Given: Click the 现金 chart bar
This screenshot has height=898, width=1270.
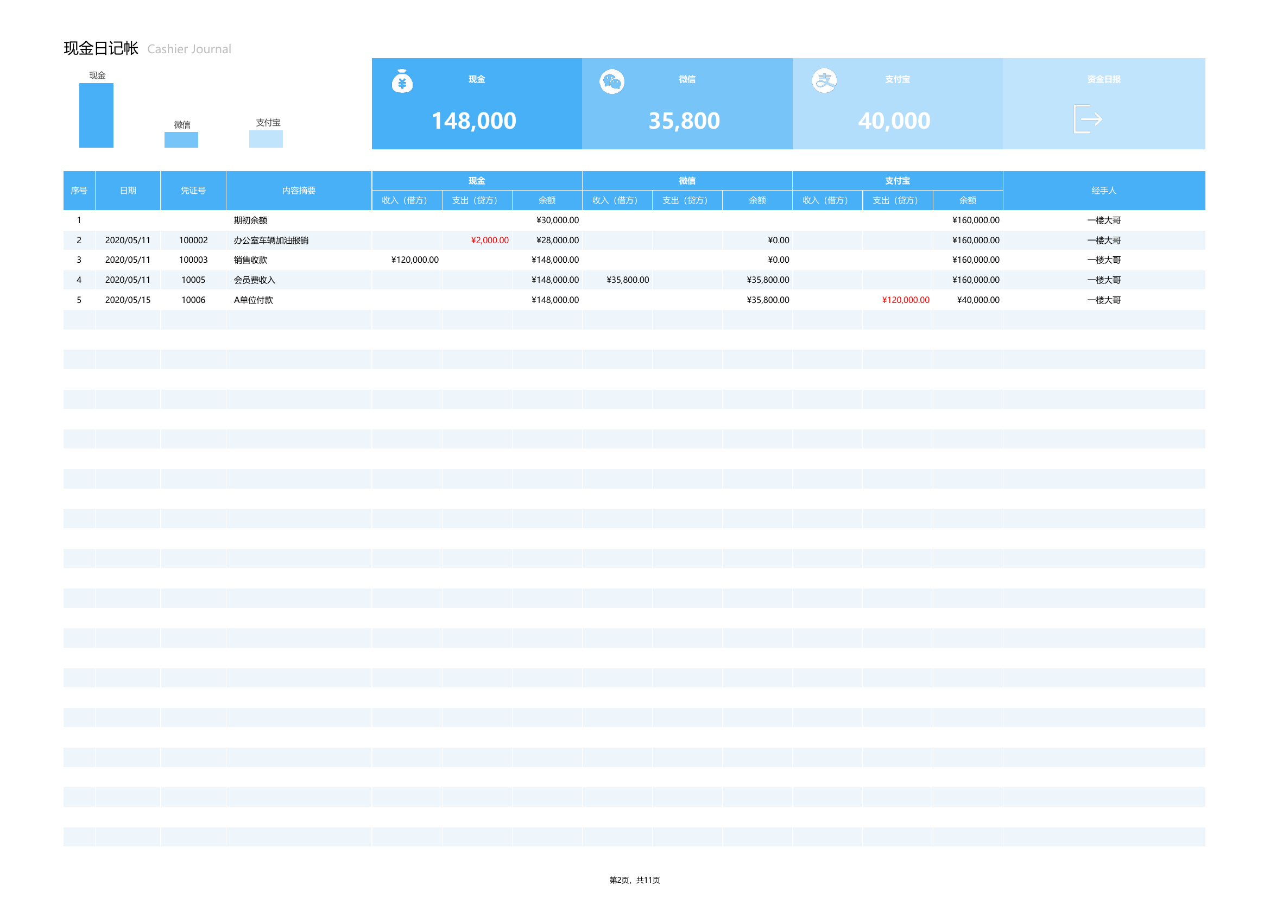Looking at the screenshot, I should [96, 115].
